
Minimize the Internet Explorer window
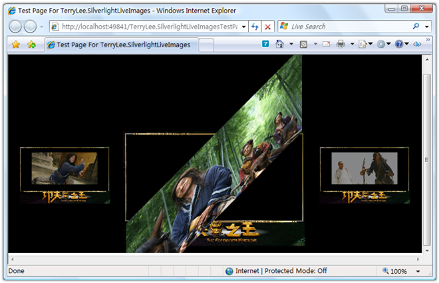pyautogui.click(x=391, y=9)
